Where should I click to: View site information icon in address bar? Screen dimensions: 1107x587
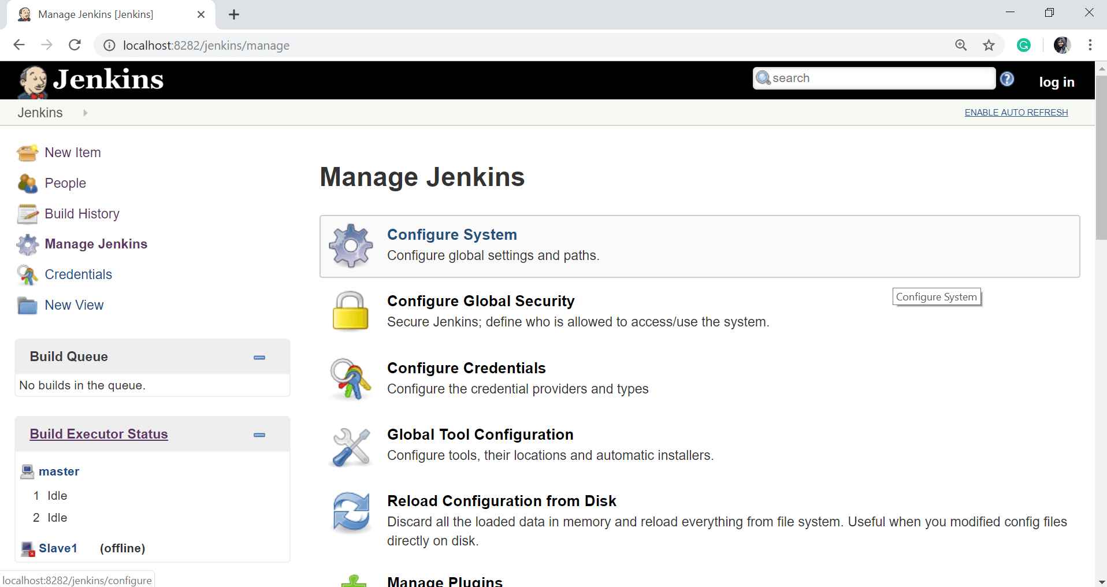coord(109,45)
